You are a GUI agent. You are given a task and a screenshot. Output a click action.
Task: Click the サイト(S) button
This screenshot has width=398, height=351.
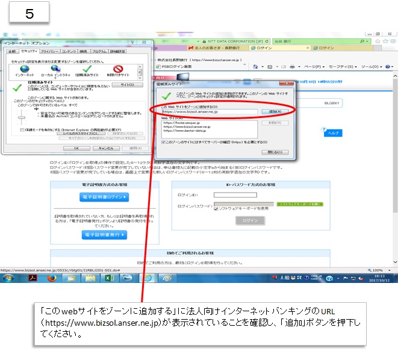point(128,85)
